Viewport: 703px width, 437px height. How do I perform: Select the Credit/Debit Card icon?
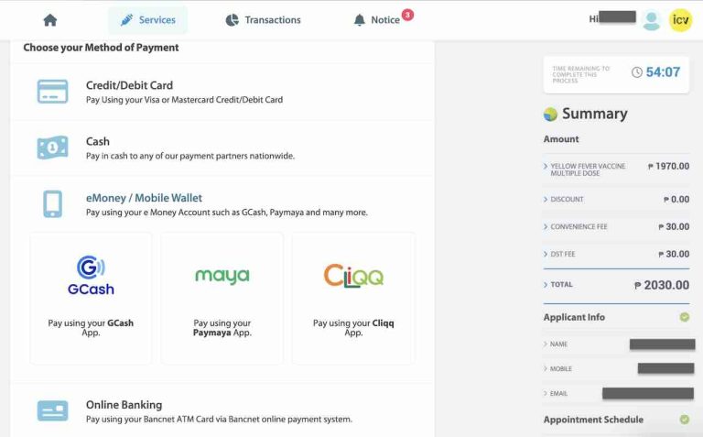[52, 92]
